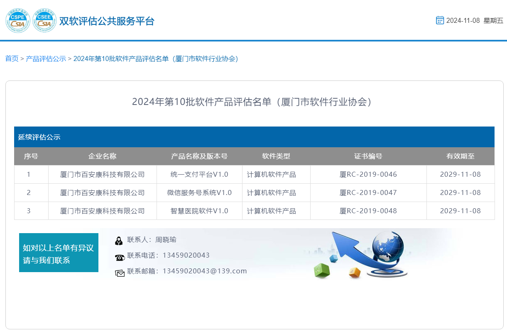Click the email address 13459020043@139.com
The height and width of the screenshot is (336, 507).
(205, 271)
